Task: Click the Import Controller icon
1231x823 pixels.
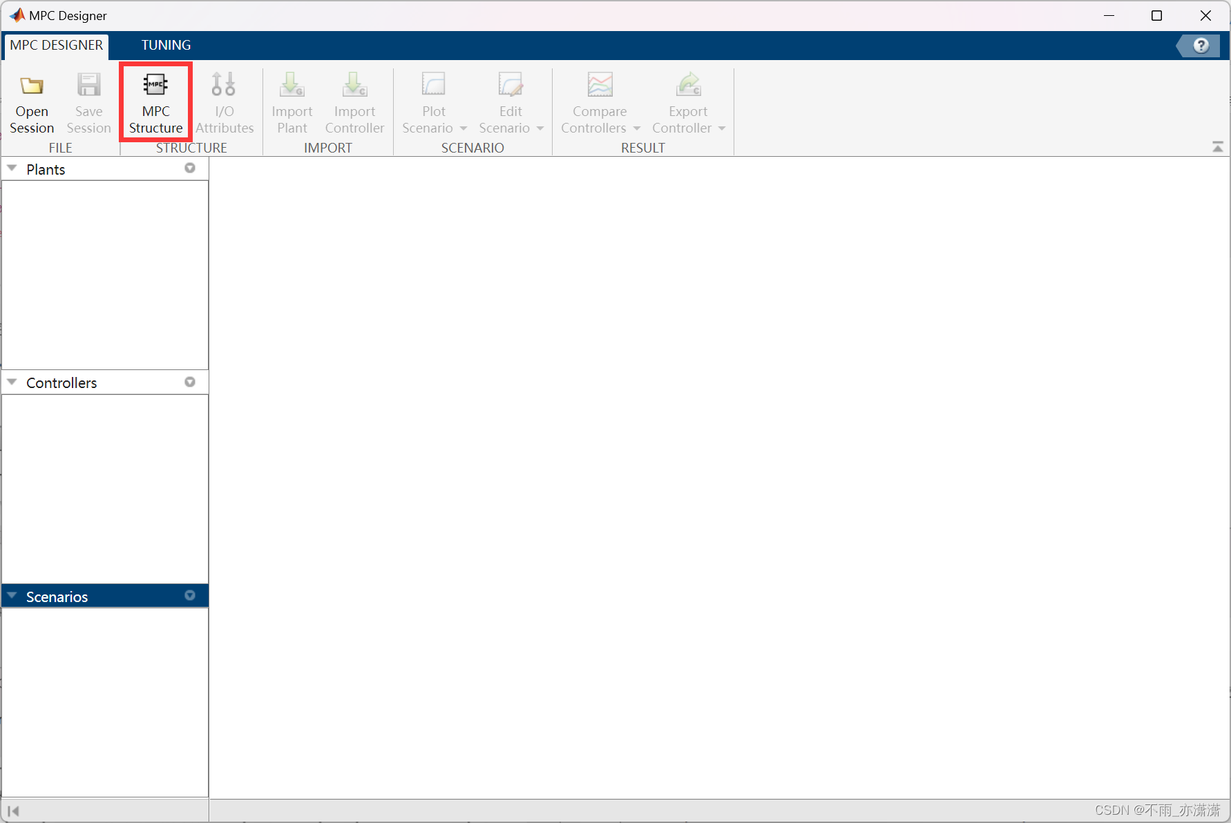Action: 354,85
